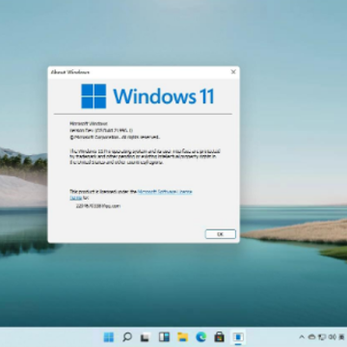
Task: Click the licensed user email text
Action: pos(98,206)
